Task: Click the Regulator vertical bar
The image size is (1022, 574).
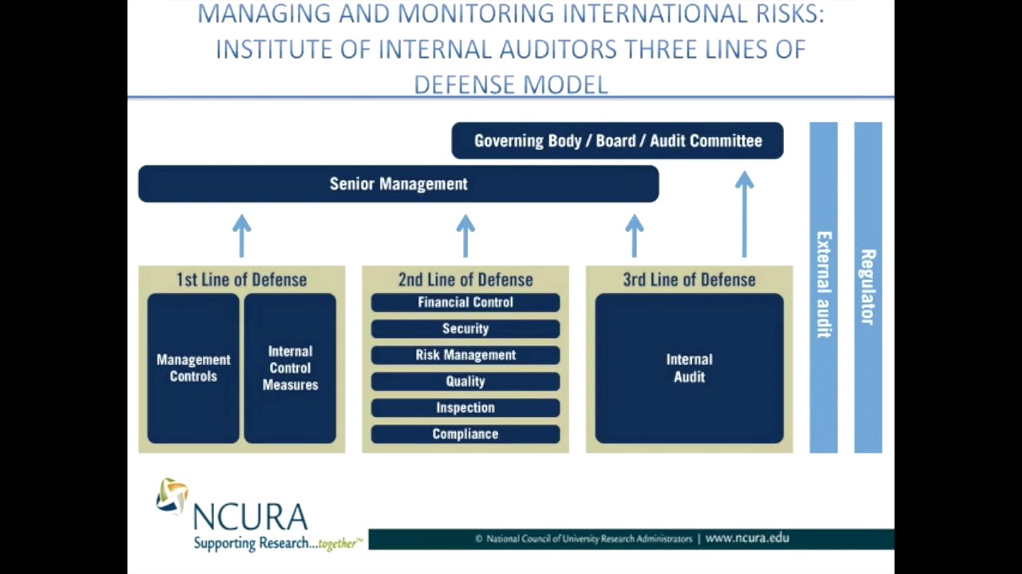Action: pos(868,287)
